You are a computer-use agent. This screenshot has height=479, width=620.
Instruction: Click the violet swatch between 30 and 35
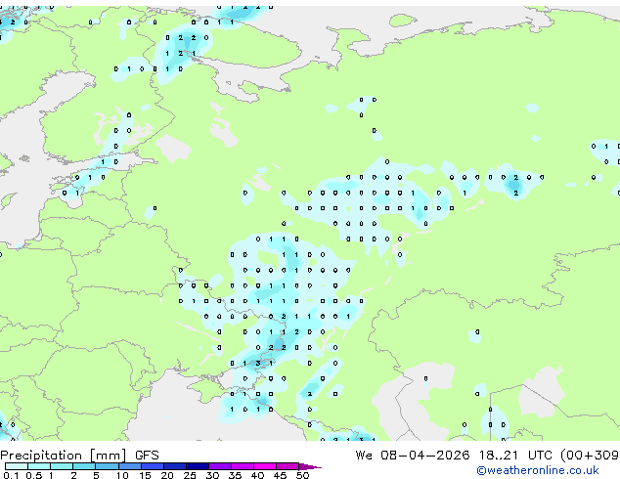click(x=220, y=466)
